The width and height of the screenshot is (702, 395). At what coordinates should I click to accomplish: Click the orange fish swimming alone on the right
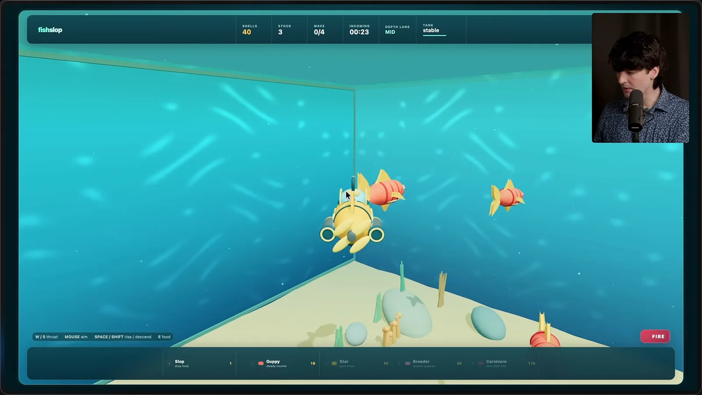tap(507, 197)
